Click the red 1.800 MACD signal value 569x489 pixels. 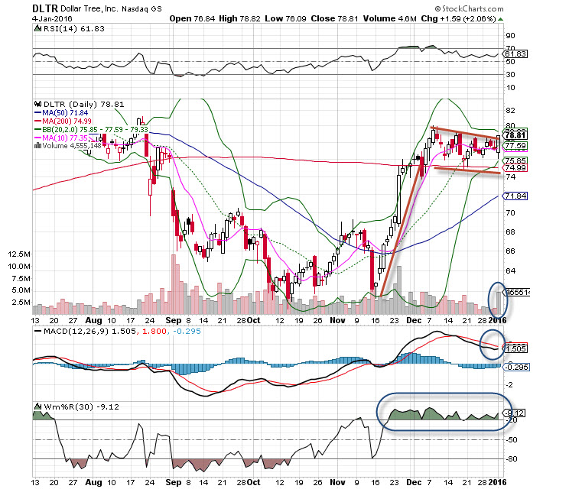[154, 332]
